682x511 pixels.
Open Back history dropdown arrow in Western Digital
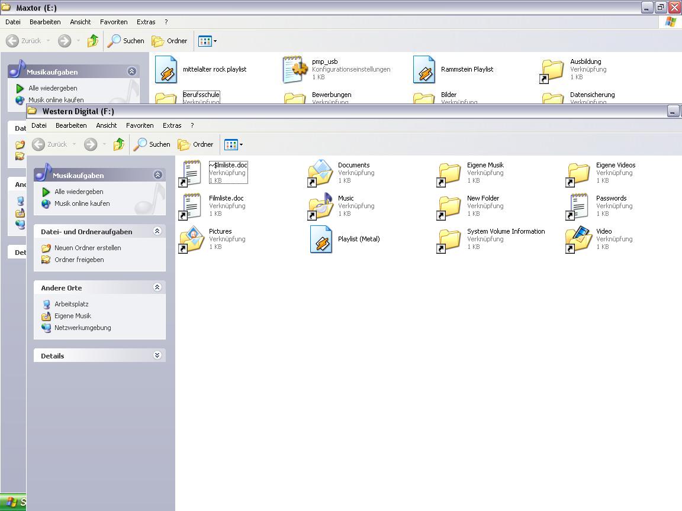[x=75, y=144]
